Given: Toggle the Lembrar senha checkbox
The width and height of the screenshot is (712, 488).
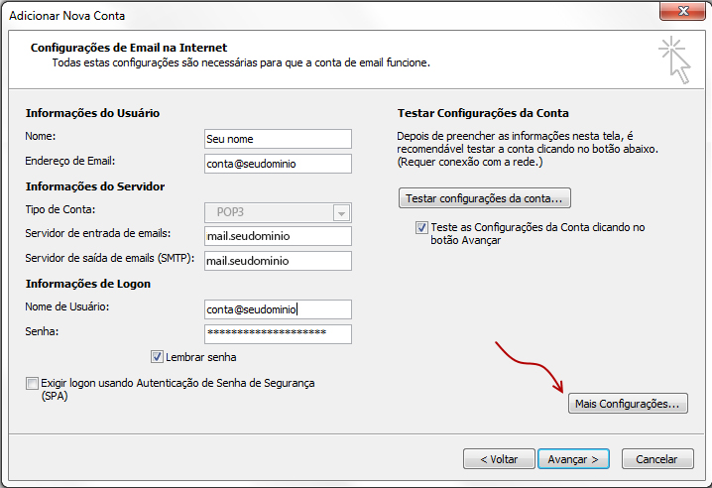Looking at the screenshot, I should tap(157, 357).
